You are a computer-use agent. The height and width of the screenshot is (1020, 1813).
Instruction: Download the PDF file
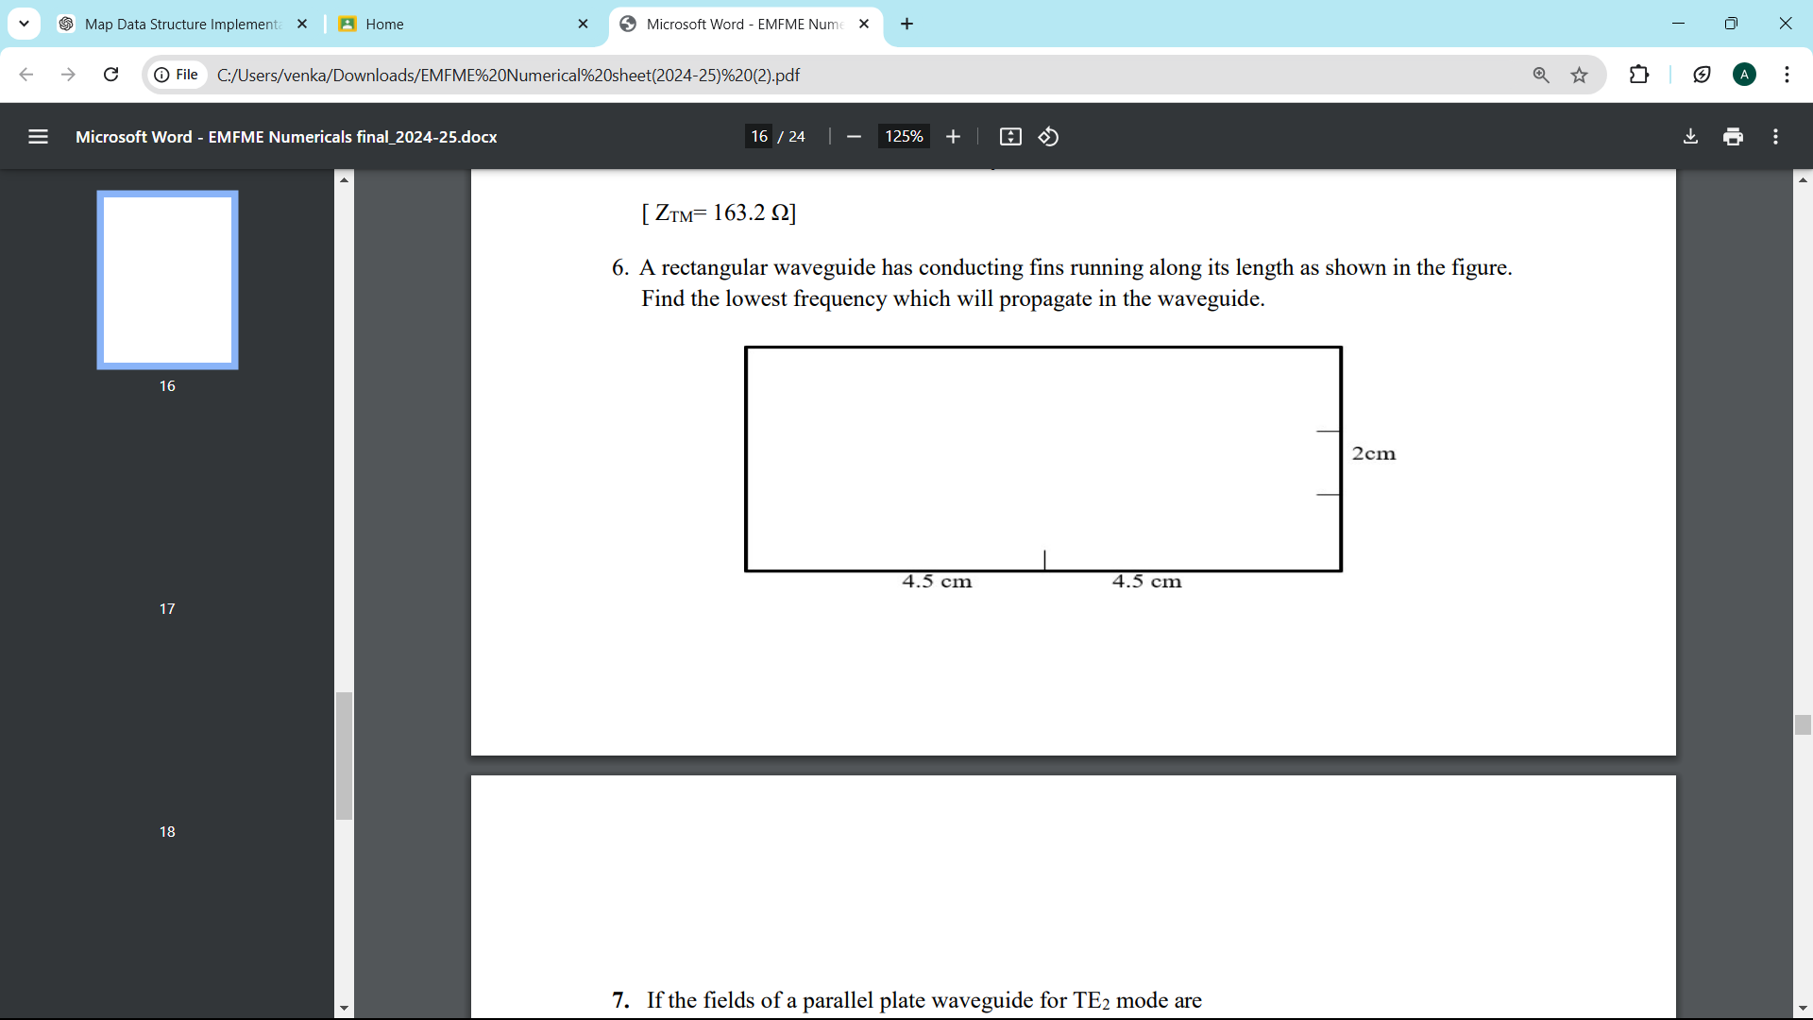(1690, 136)
